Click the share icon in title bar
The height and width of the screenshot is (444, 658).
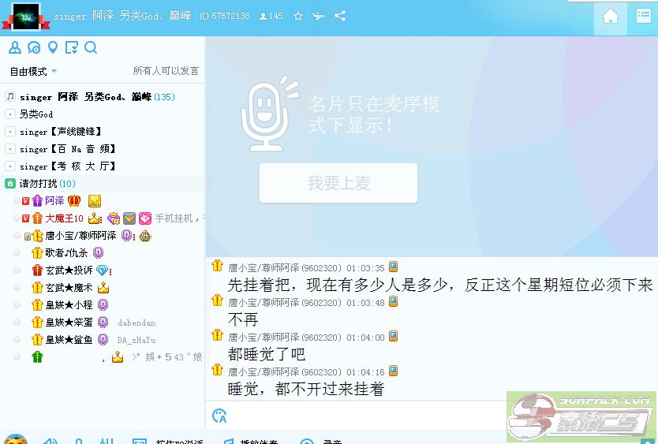point(340,16)
